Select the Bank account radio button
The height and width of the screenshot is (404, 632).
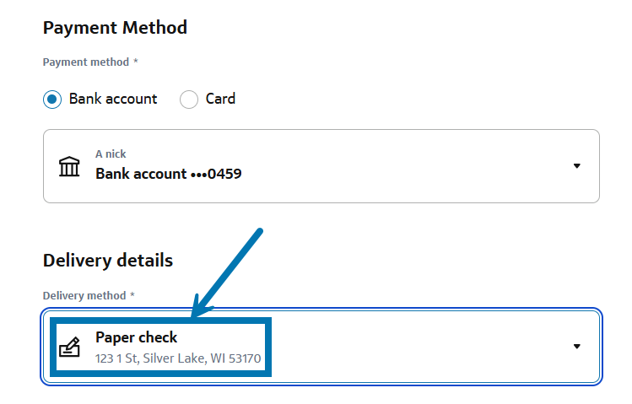pos(52,100)
